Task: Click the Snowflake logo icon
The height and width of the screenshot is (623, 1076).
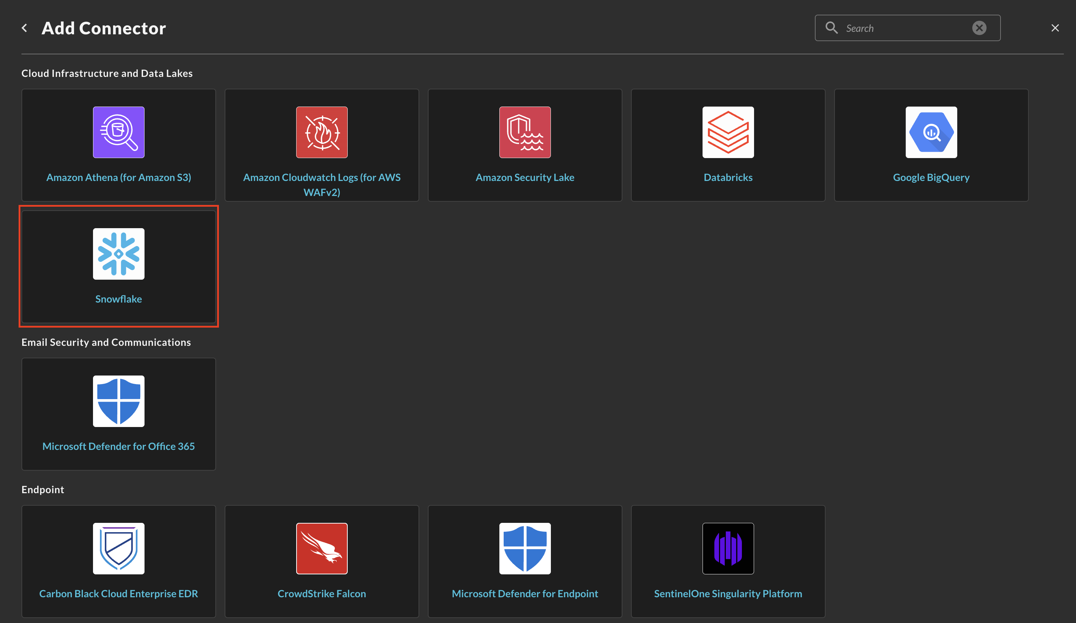Action: 119,254
